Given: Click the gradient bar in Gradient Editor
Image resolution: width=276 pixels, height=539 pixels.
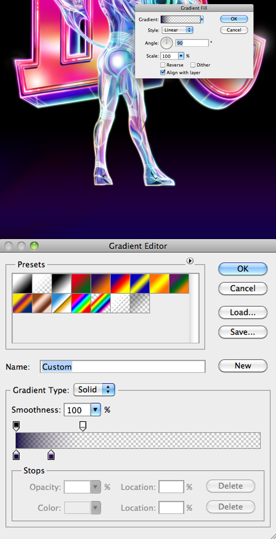Looking at the screenshot, I should (138, 441).
